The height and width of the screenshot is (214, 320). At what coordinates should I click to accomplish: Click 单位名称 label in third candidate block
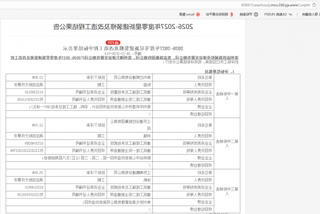(205, 173)
